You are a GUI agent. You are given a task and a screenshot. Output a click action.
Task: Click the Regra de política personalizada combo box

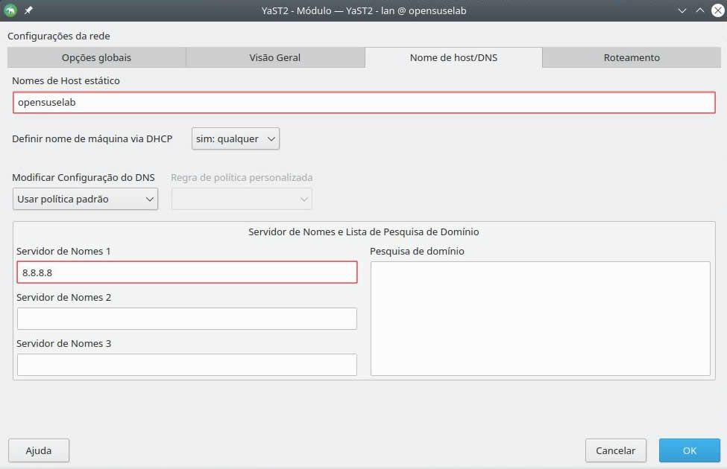[x=242, y=200]
